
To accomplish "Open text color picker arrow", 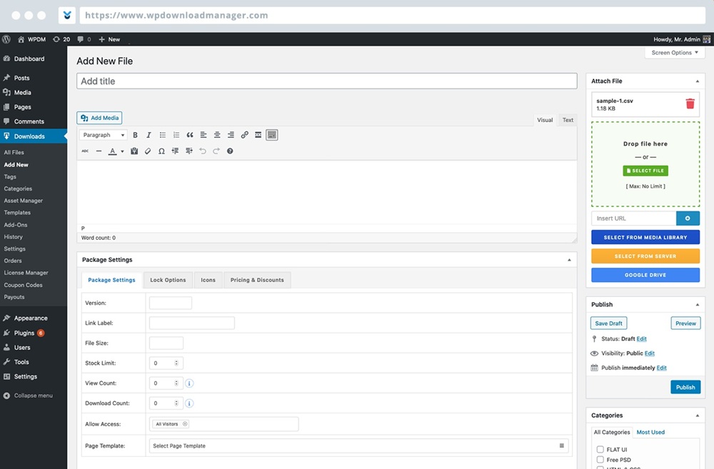I will (122, 151).
